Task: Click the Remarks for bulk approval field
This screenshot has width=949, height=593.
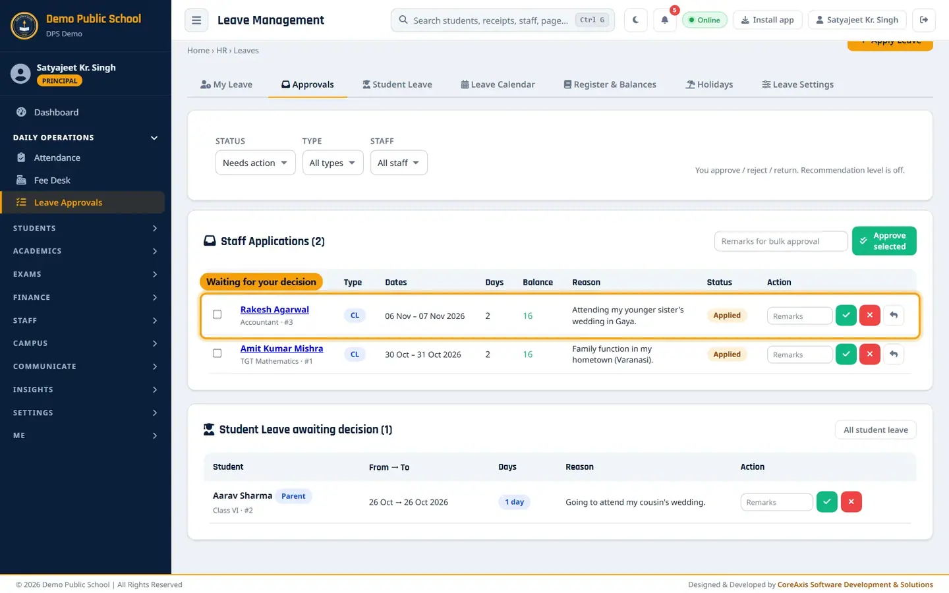Action: click(781, 241)
